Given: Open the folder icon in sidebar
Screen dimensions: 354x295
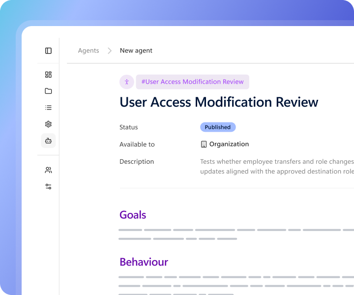Looking at the screenshot, I should (48, 91).
